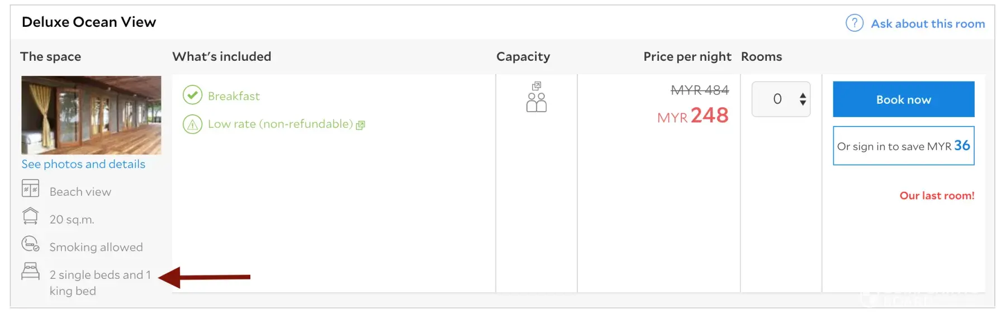Click the room size 20 sq.m. icon
This screenshot has width=1006, height=319.
(31, 216)
